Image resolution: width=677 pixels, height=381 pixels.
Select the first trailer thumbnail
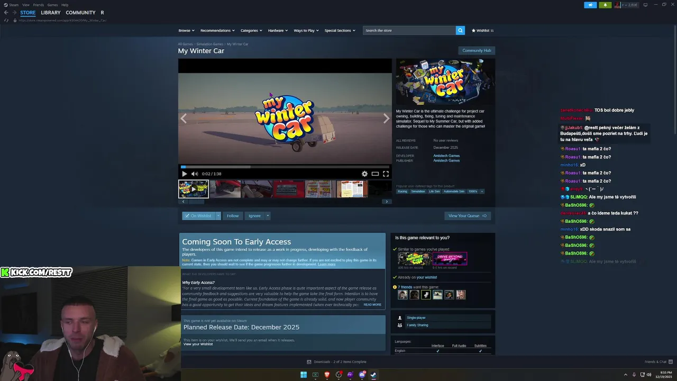click(x=194, y=189)
